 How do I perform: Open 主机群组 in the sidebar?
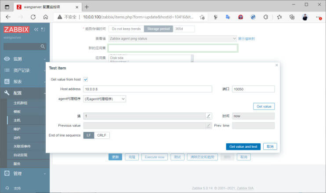click(x=20, y=103)
